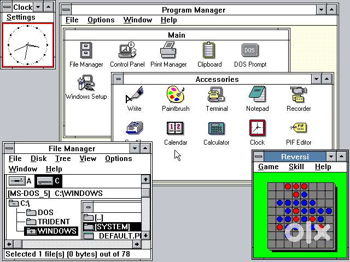The image size is (350, 262).
Task: Open File Manager Tree menu
Action: [63, 158]
